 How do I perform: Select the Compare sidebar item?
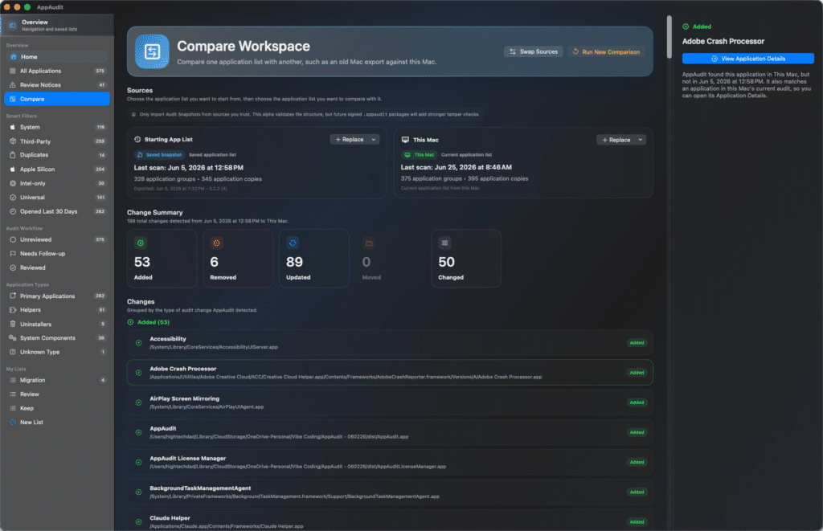pyautogui.click(x=57, y=99)
